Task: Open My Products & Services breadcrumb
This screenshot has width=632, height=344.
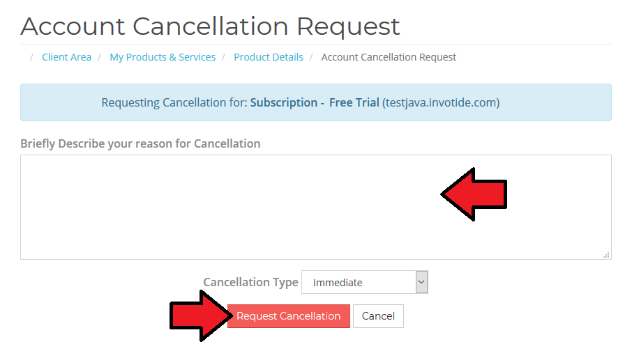Action: coord(163,57)
